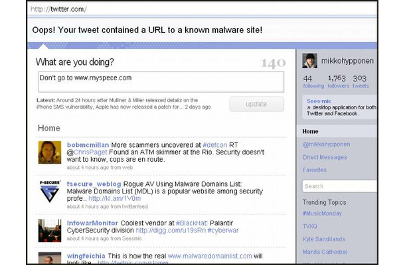Open wingfeichia's avatar picture

[50, 258]
